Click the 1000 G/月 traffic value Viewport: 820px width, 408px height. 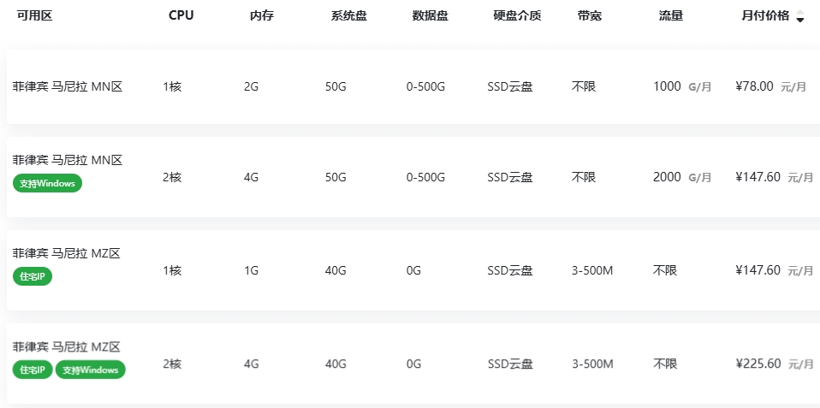point(681,86)
